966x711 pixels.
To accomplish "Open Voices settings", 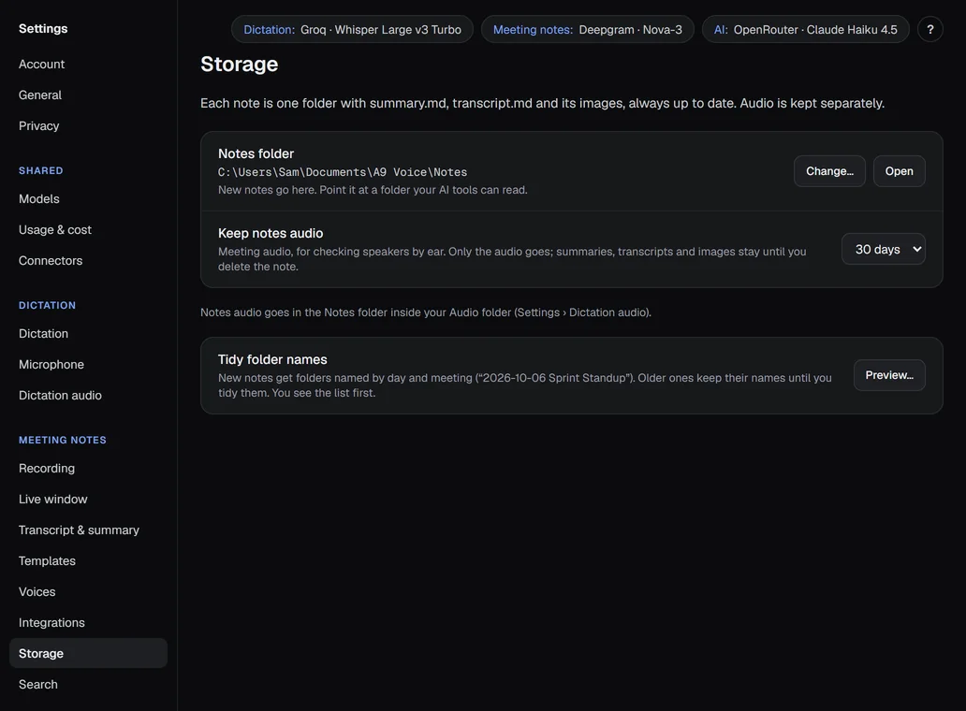I will pos(37,591).
